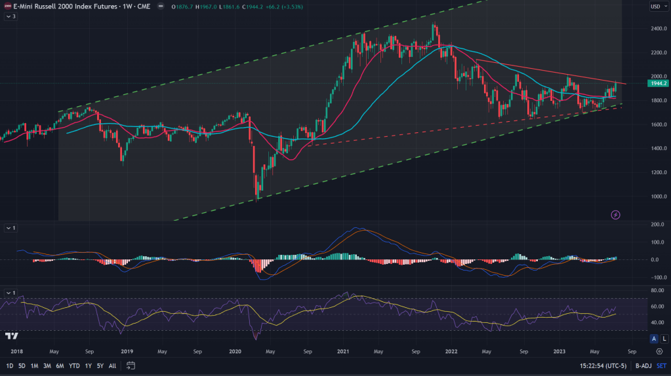This screenshot has height=376, width=671.
Task: Select the 1Y date range
Action: (87, 366)
